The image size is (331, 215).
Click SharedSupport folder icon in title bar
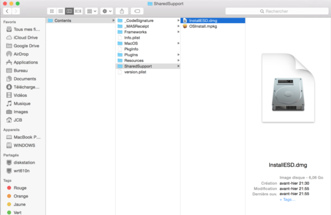[x=150, y=4]
